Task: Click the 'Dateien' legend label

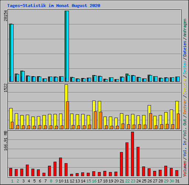Action: (185, 49)
